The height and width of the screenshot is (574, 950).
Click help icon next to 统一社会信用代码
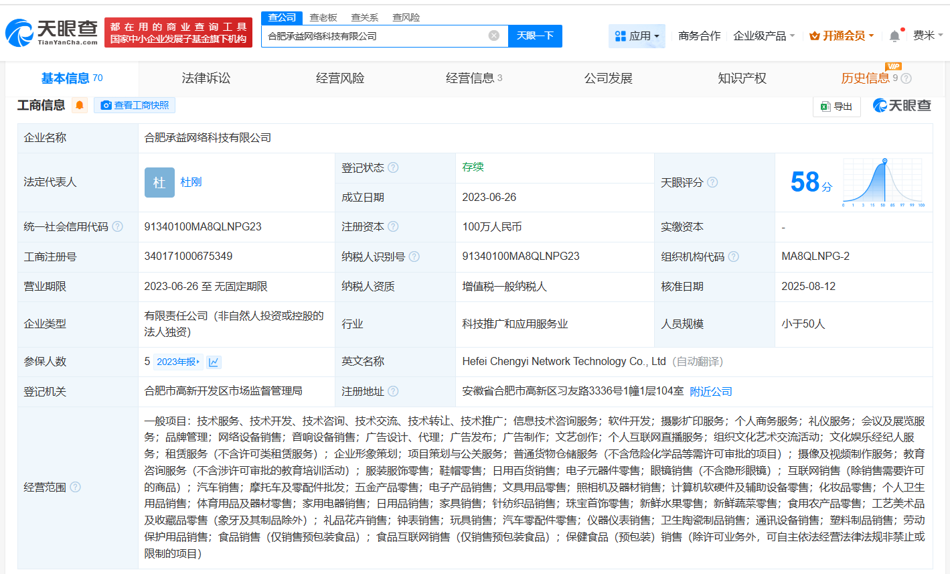coord(118,226)
